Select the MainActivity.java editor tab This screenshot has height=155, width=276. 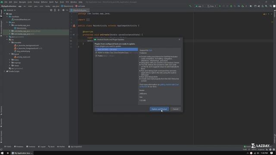(x=79, y=10)
